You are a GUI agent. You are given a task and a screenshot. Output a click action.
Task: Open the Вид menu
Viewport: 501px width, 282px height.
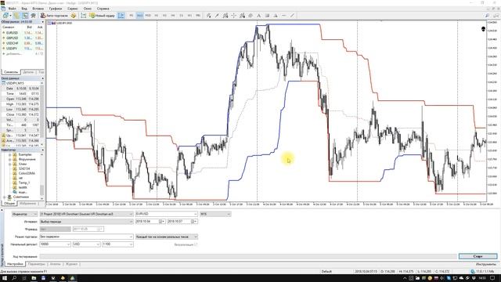24,9
